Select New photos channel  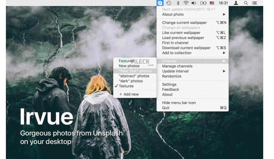pos(135,66)
